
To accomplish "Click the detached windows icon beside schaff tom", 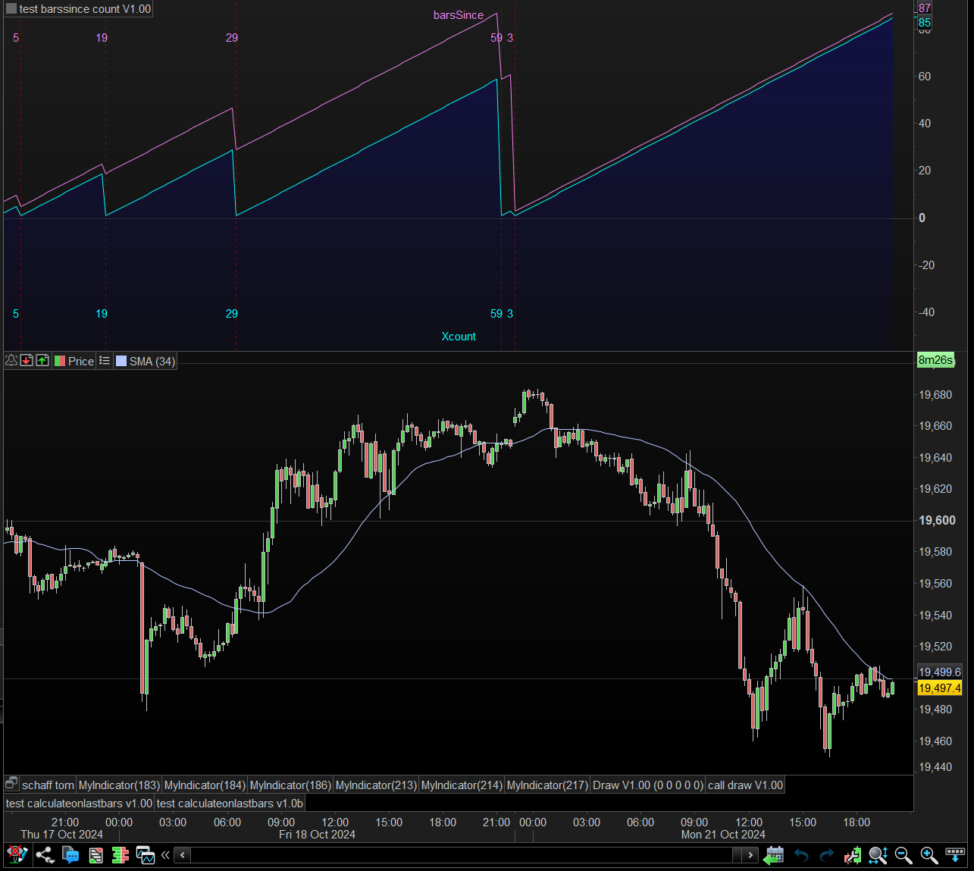I will tap(11, 785).
